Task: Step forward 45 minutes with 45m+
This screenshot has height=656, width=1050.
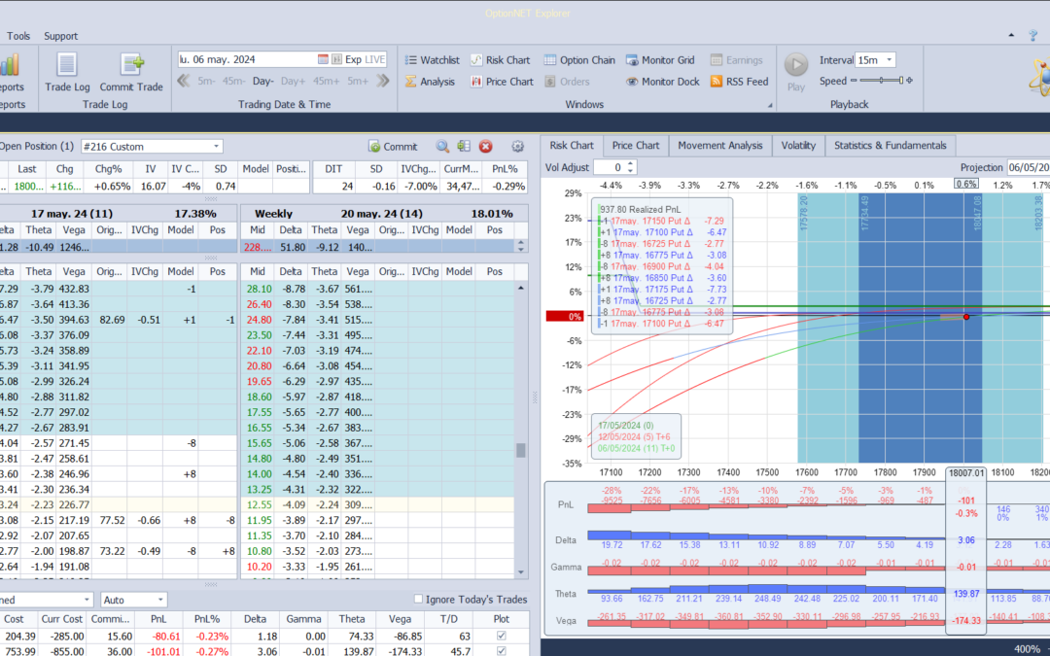Action: point(326,81)
